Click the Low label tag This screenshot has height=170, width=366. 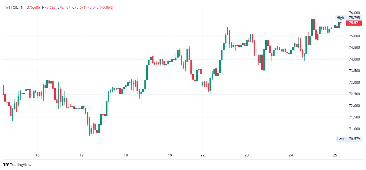341,139
